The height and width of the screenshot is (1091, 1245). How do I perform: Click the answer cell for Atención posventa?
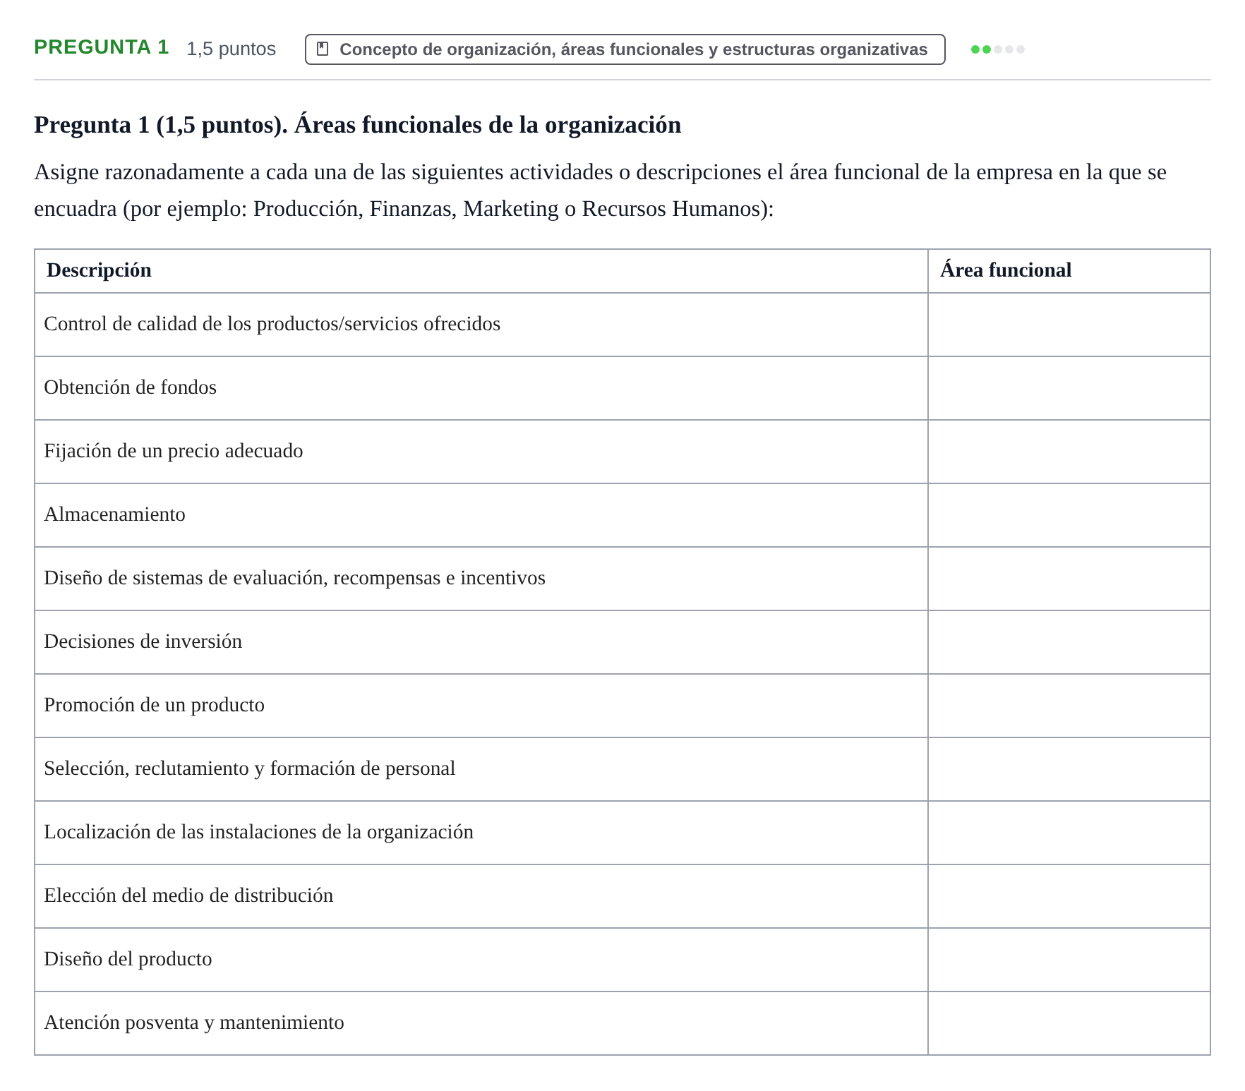[x=1069, y=1023]
